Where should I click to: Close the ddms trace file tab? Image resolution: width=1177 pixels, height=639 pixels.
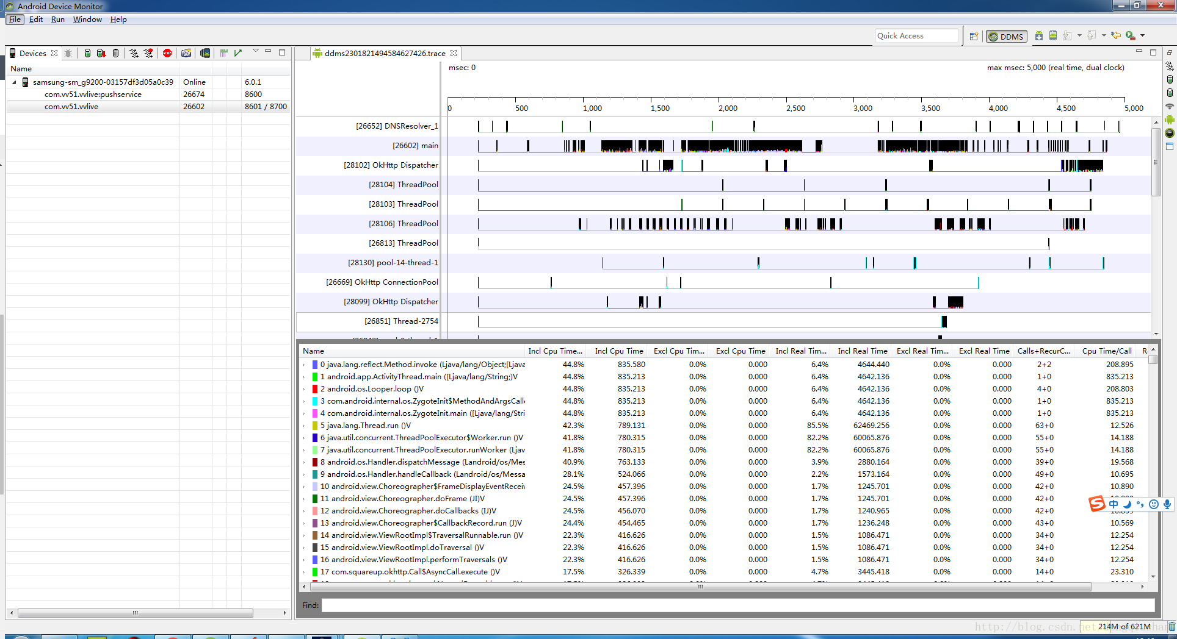pos(454,54)
